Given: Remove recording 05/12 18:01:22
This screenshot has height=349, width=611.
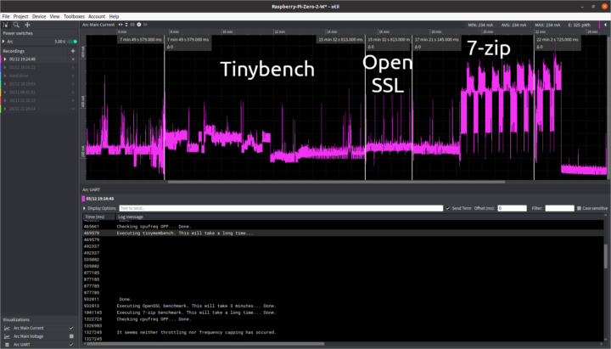Looking at the screenshot, I should point(73,67).
